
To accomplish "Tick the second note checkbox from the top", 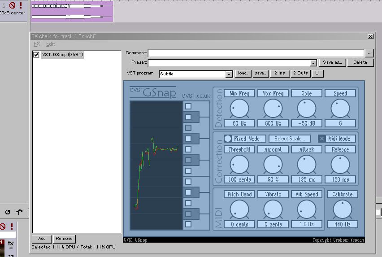I will click(x=188, y=117).
